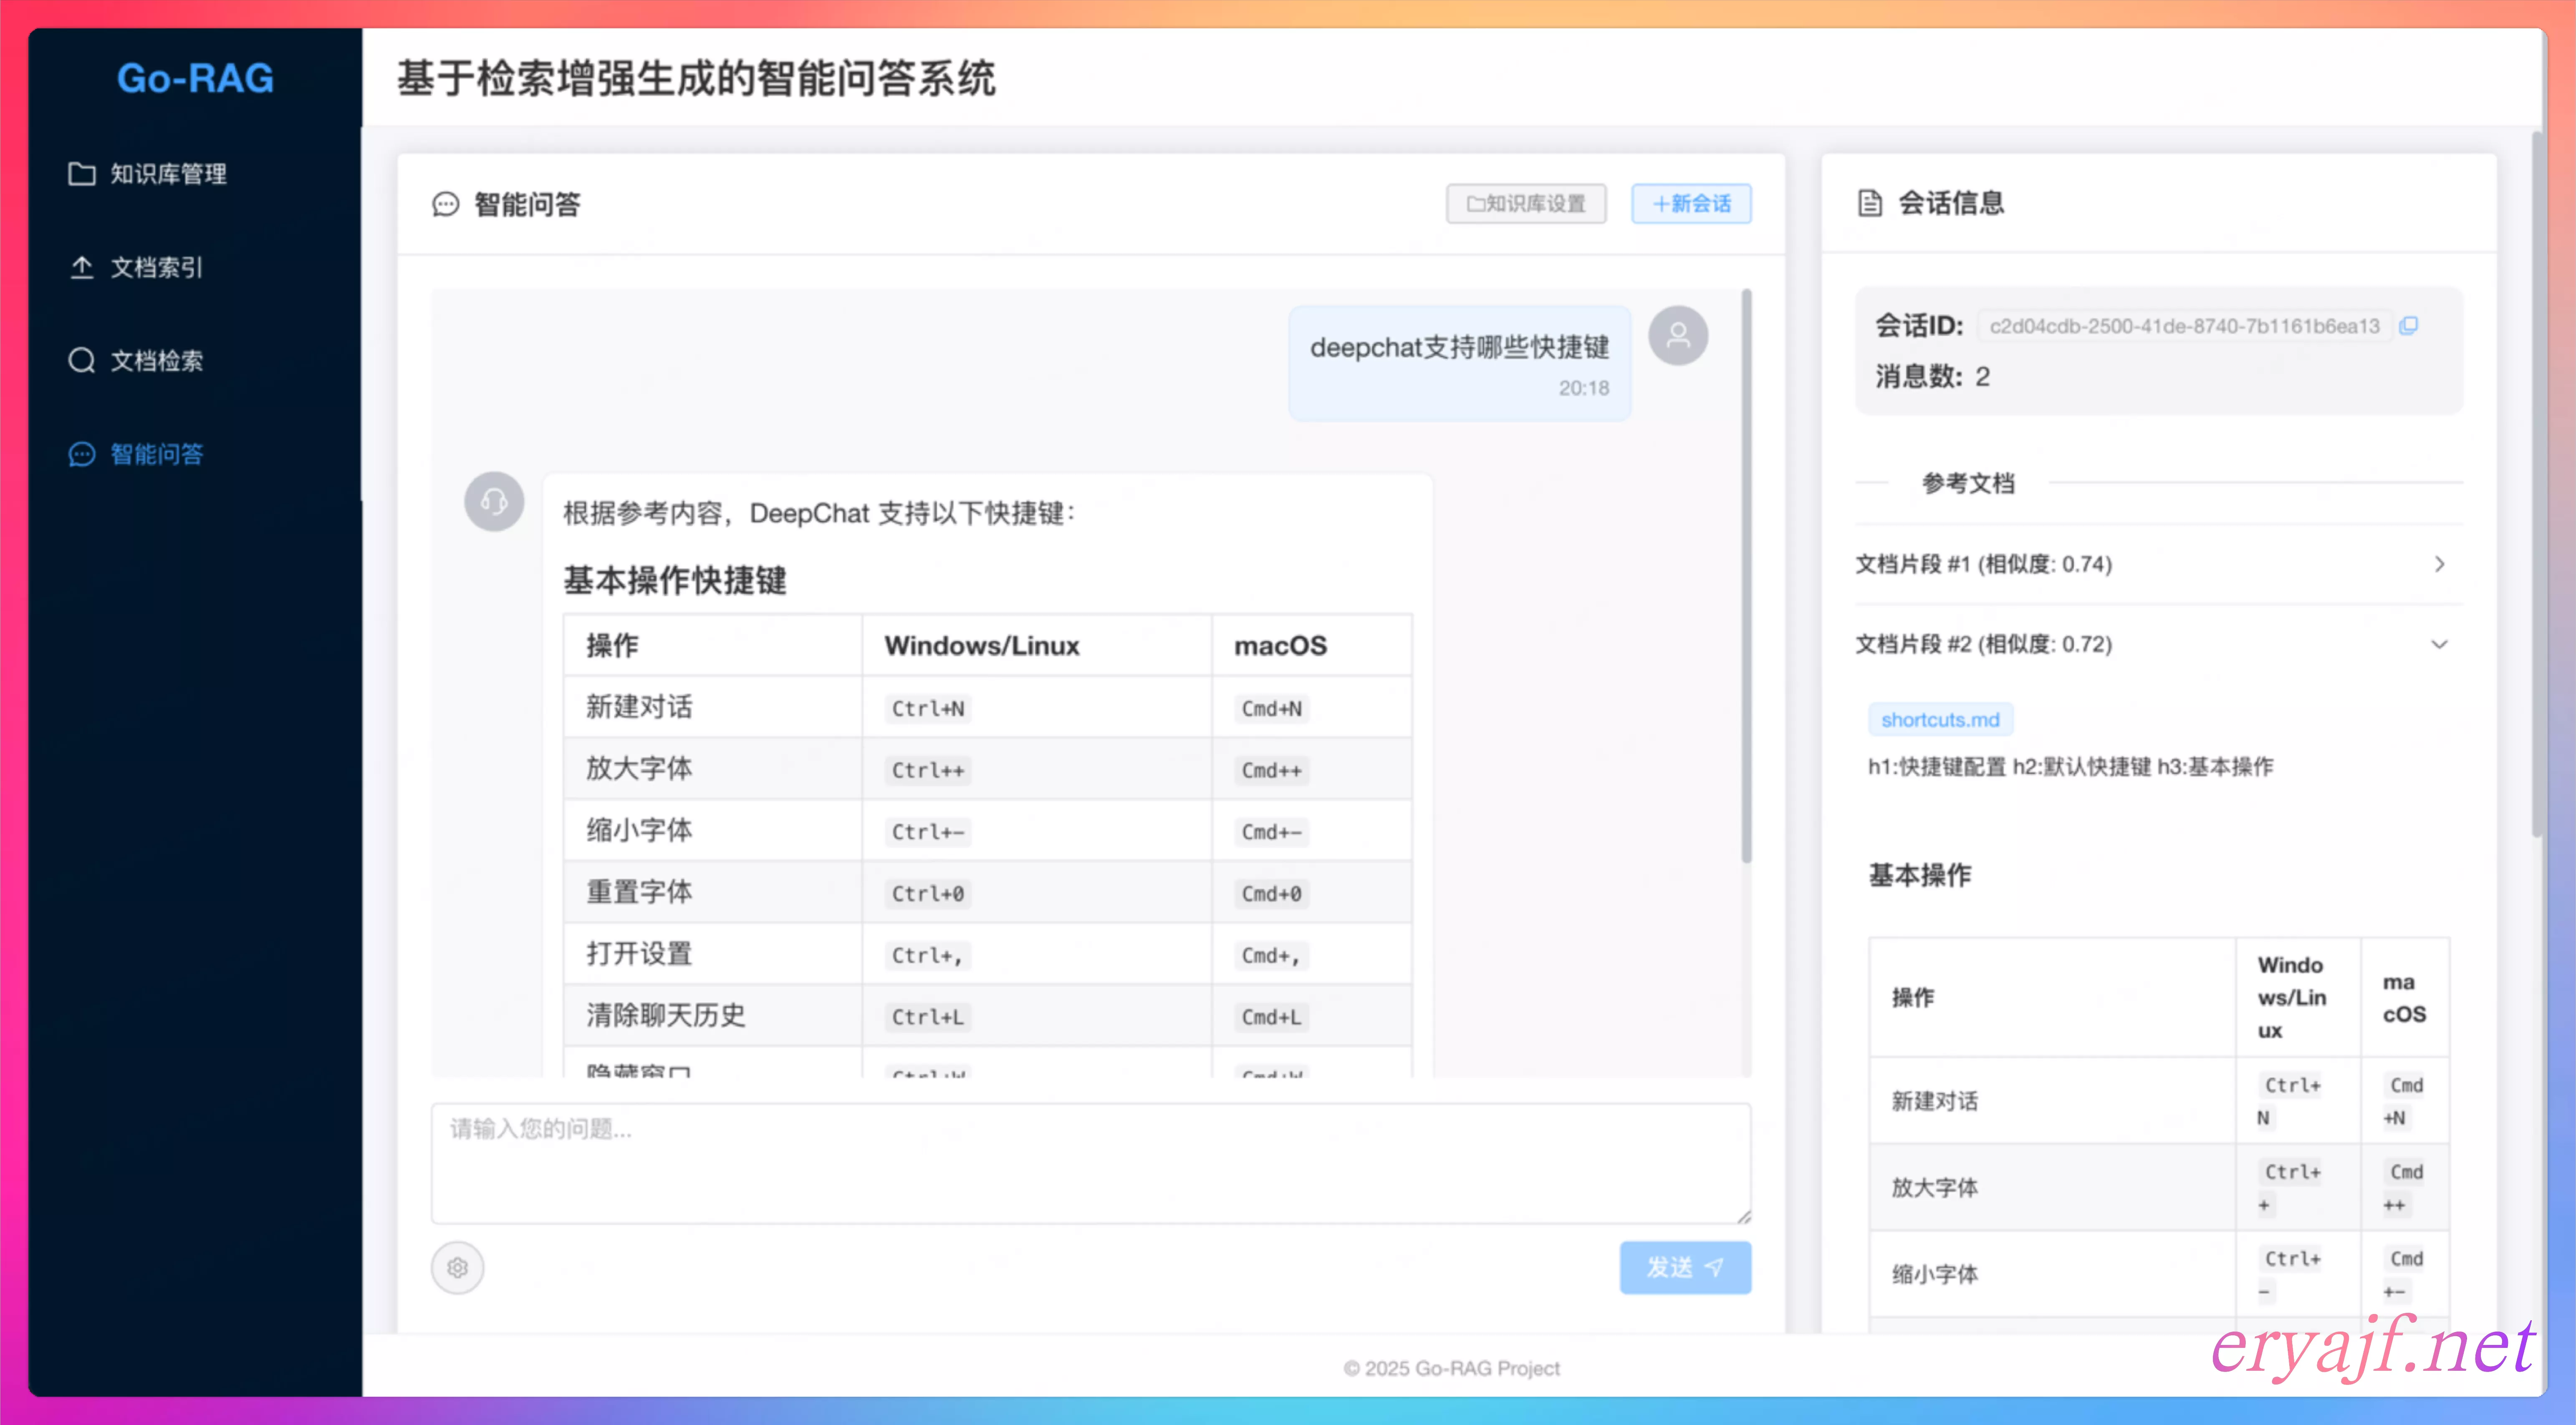Click the search icon beside 文档检索
The height and width of the screenshot is (1425, 2576).
(82, 361)
